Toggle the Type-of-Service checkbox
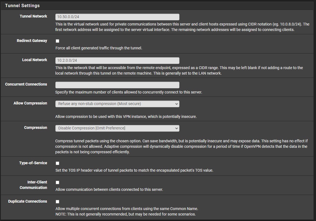 tap(57, 163)
